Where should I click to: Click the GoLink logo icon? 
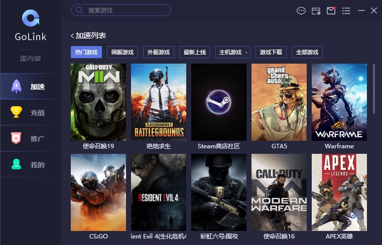[31, 18]
